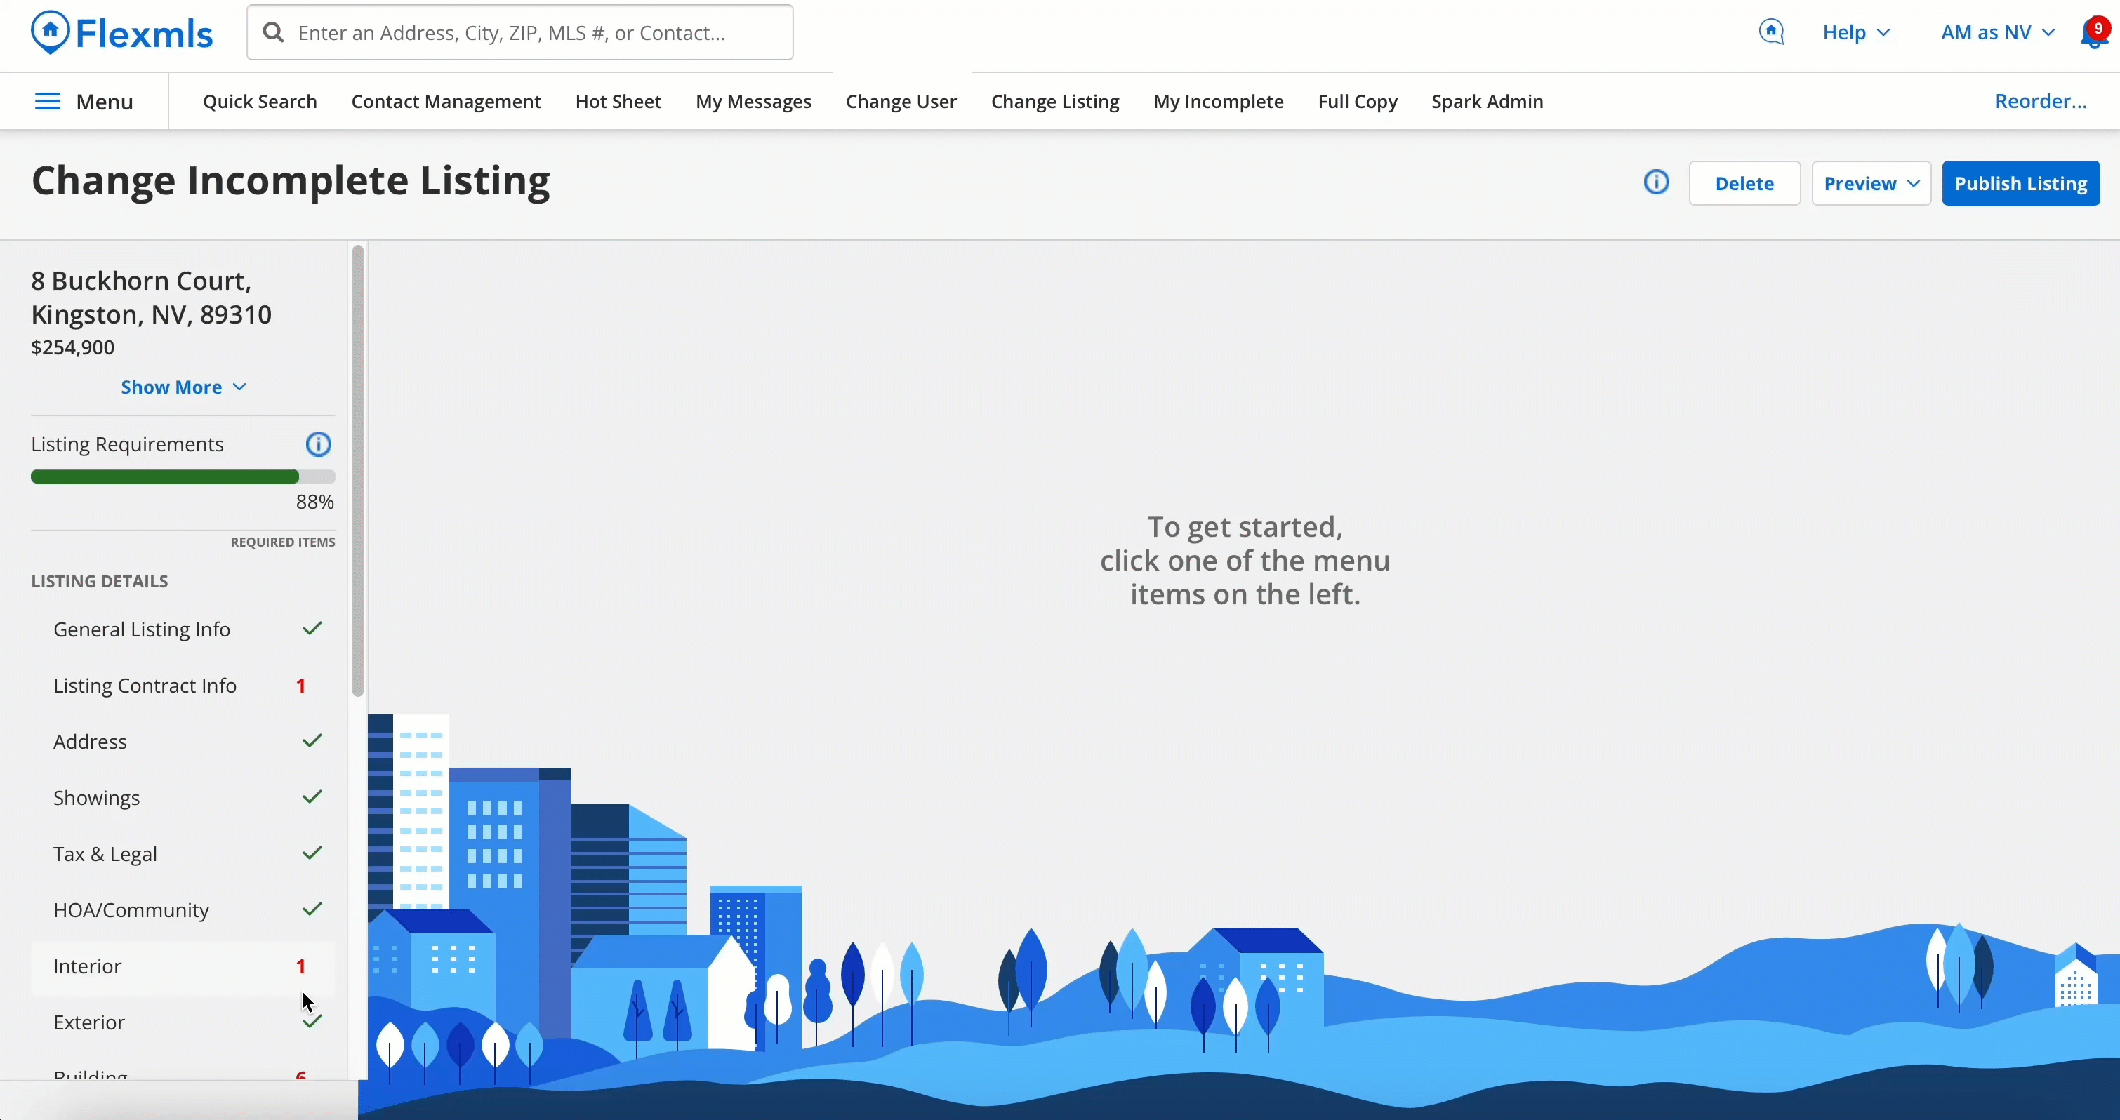
Task: Open Listing Contract Info section
Action: click(x=183, y=686)
